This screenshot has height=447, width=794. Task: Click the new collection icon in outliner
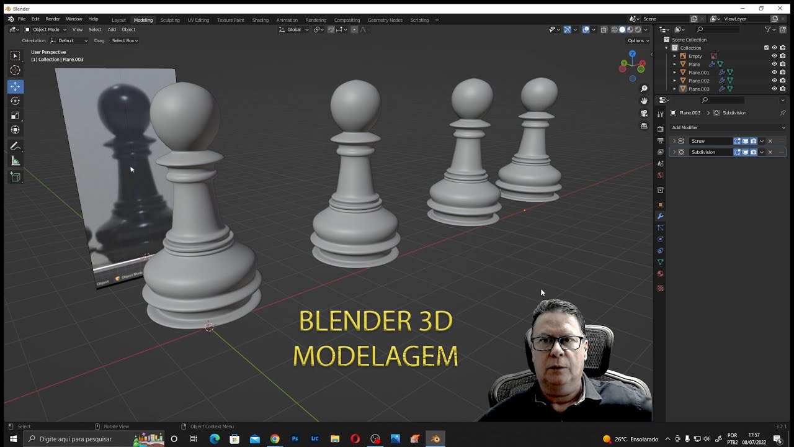tap(783, 30)
